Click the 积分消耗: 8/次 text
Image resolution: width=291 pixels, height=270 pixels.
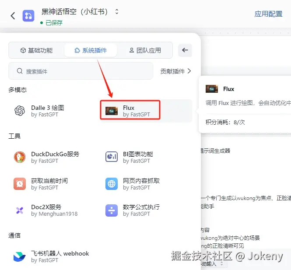click(x=225, y=122)
